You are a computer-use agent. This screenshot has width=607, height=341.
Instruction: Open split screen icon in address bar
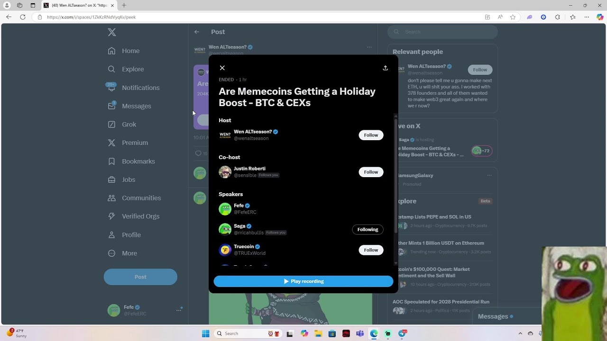(x=487, y=17)
